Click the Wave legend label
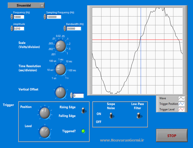193x148 pixels. coord(163,98)
